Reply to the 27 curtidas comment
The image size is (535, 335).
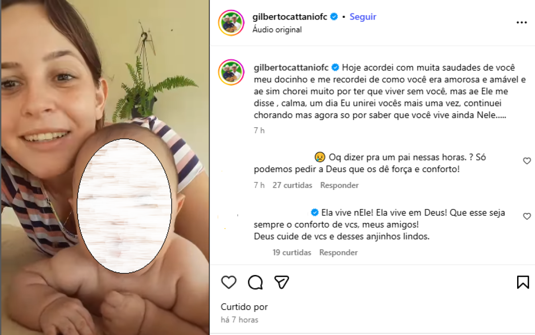[x=339, y=185]
